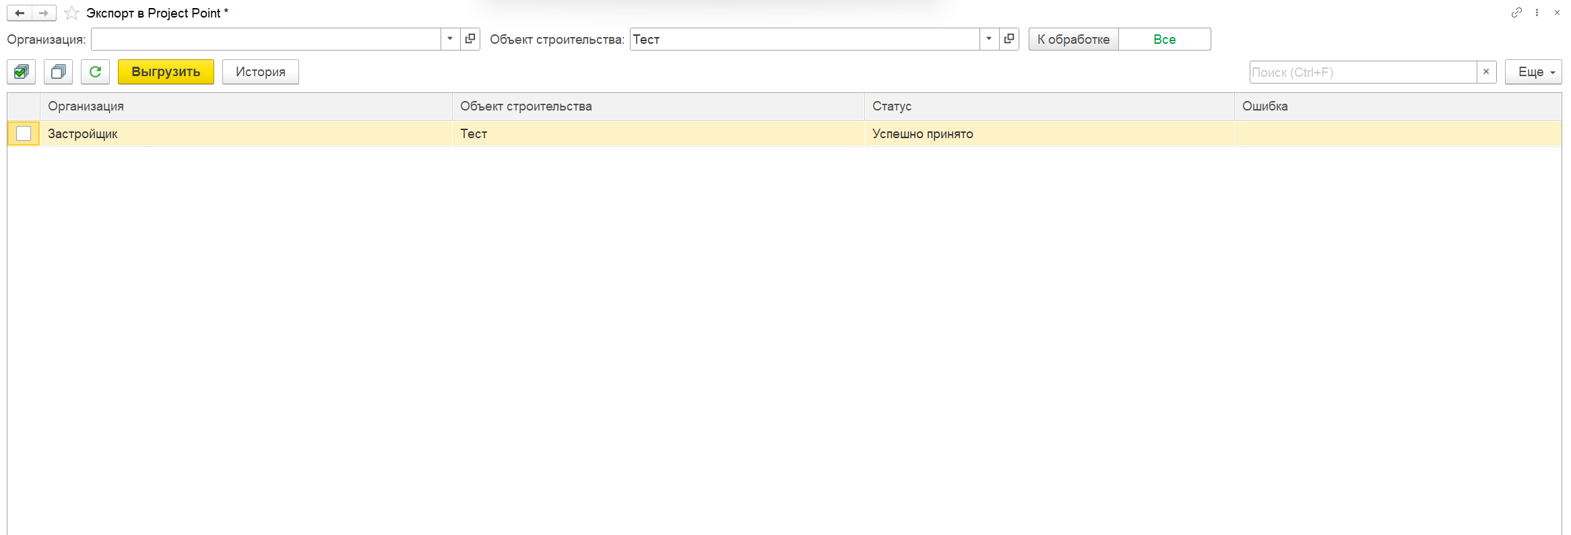Refresh the list with green arrow icon
The width and height of the screenshot is (1571, 535).
(95, 71)
